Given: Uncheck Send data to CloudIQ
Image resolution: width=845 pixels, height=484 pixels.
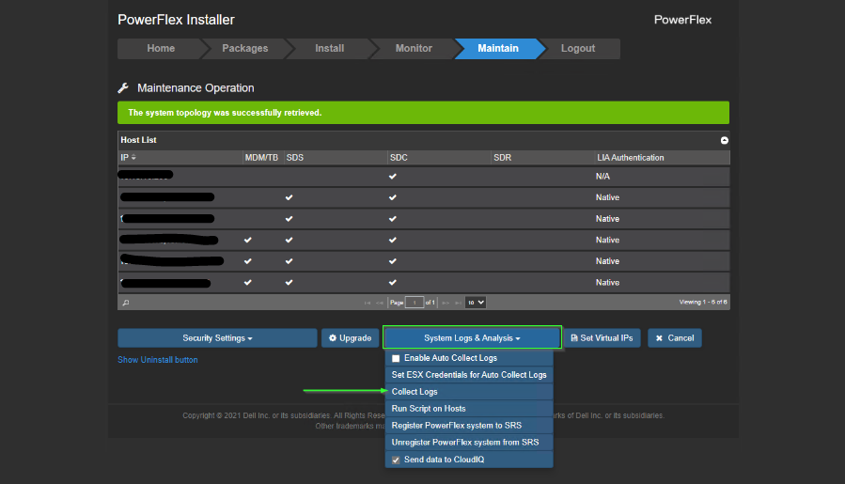Looking at the screenshot, I should point(396,460).
